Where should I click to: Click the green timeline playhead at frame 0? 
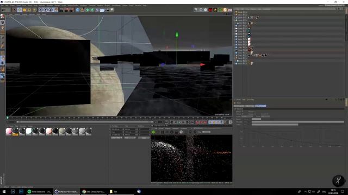click(7, 118)
